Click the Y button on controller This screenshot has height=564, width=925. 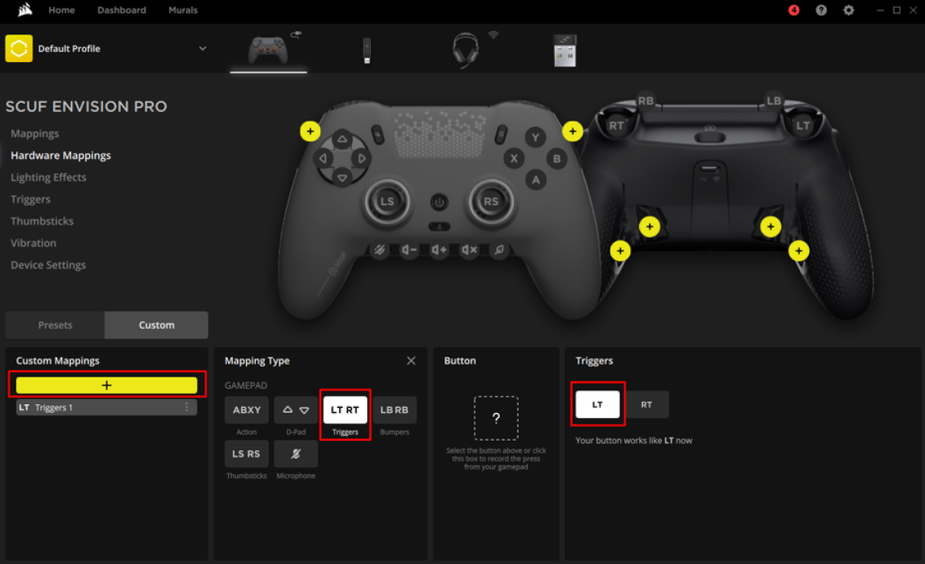pyautogui.click(x=535, y=138)
